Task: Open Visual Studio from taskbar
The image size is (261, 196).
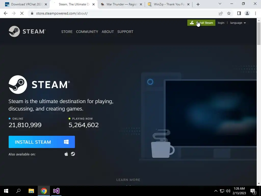Action: click(x=56, y=191)
